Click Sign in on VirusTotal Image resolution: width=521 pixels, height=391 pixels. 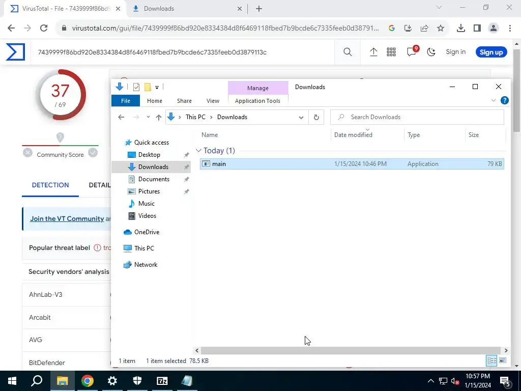pos(455,52)
